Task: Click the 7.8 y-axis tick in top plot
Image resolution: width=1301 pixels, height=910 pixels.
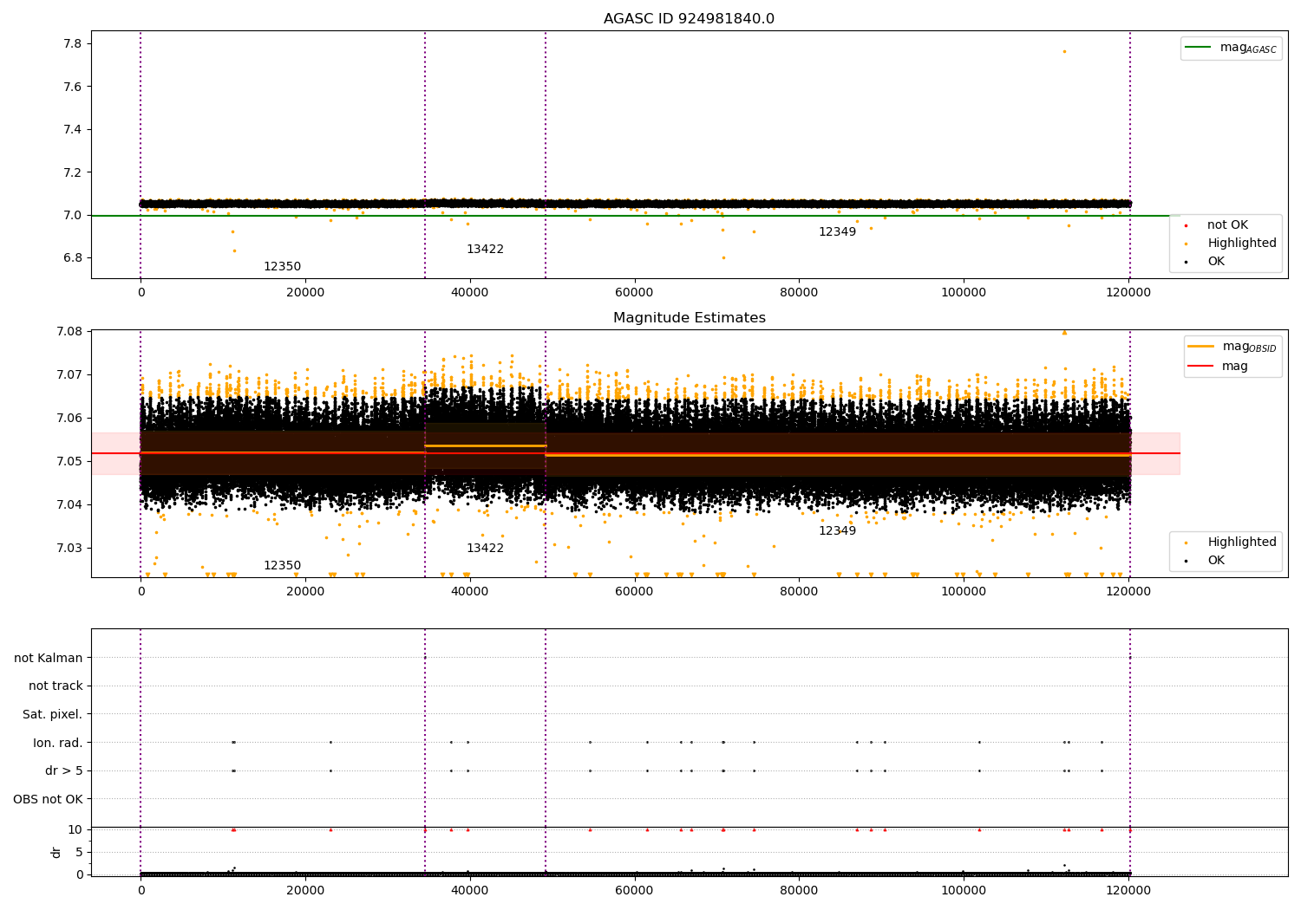Action: [72, 44]
